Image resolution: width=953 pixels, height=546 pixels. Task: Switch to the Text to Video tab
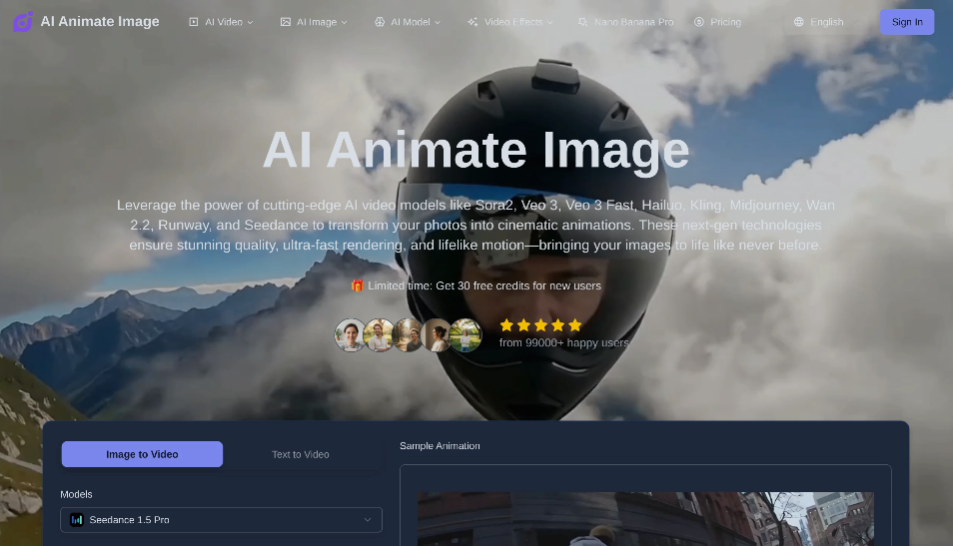click(301, 454)
